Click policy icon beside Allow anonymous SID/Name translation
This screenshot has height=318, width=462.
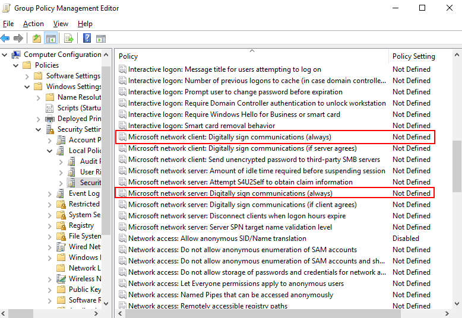pos(122,238)
